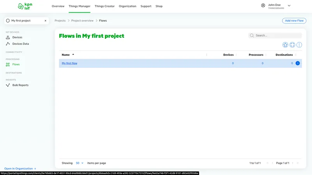Sort by Processors column header
The width and height of the screenshot is (312, 175).
(x=256, y=55)
